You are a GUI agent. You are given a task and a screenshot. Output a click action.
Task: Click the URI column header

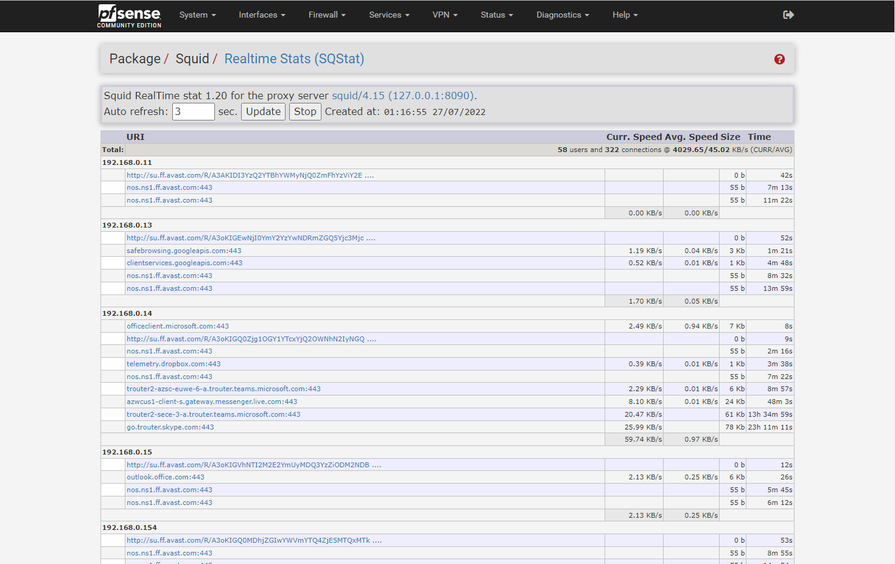tap(135, 137)
